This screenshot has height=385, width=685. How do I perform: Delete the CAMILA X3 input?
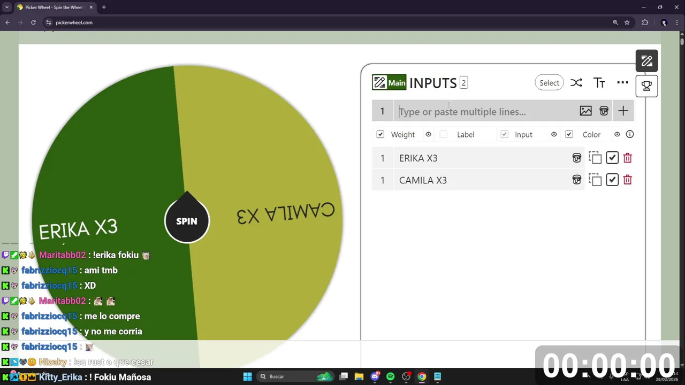[x=628, y=180]
